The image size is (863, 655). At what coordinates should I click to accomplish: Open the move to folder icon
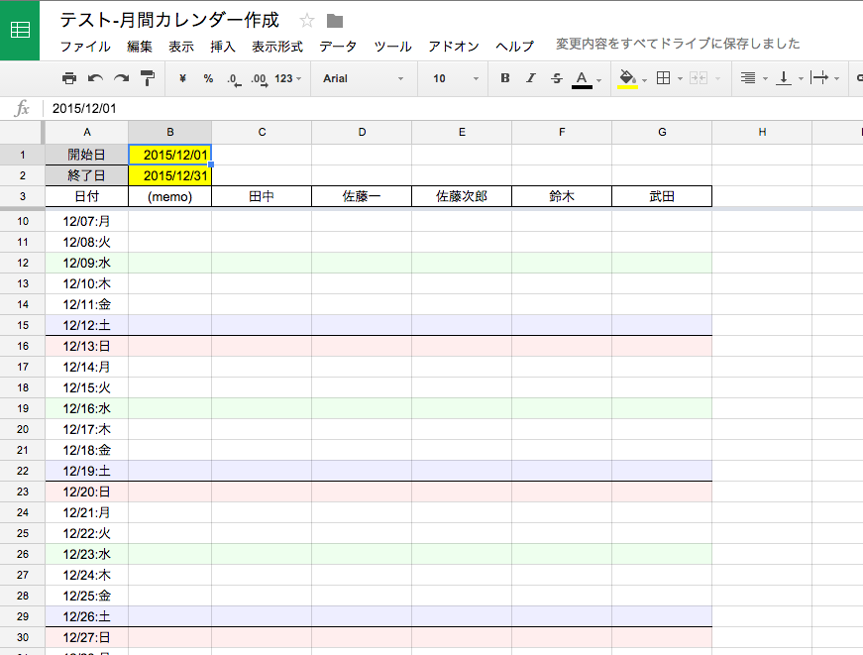coord(335,21)
